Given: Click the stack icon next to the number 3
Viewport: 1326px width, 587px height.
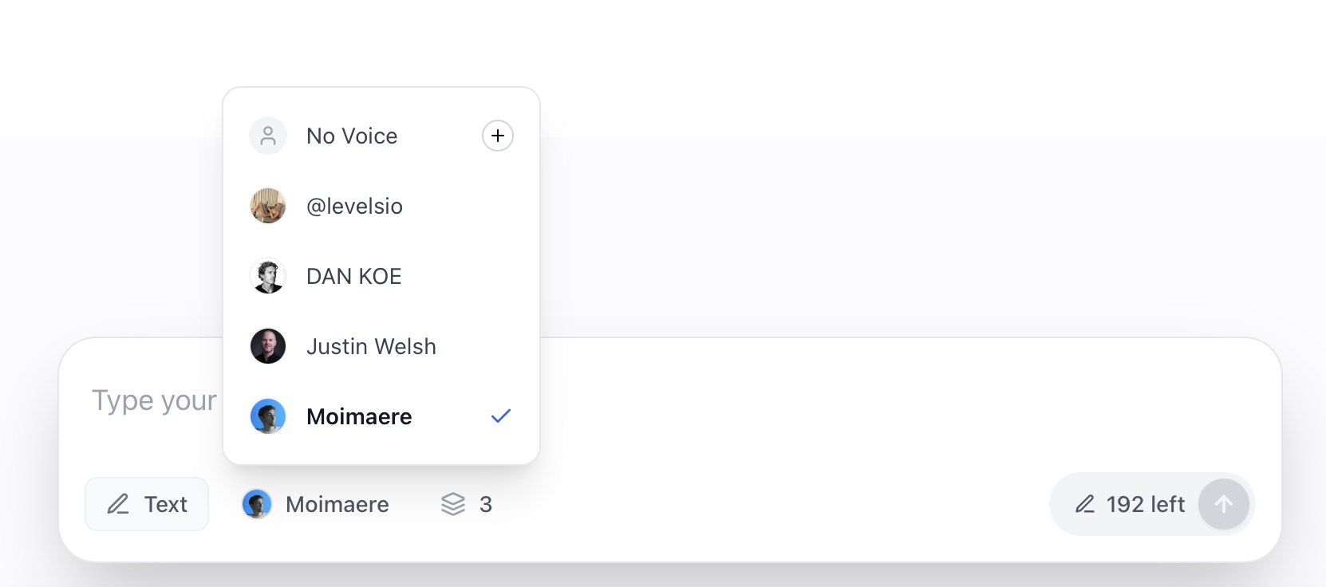Looking at the screenshot, I should click(x=452, y=504).
